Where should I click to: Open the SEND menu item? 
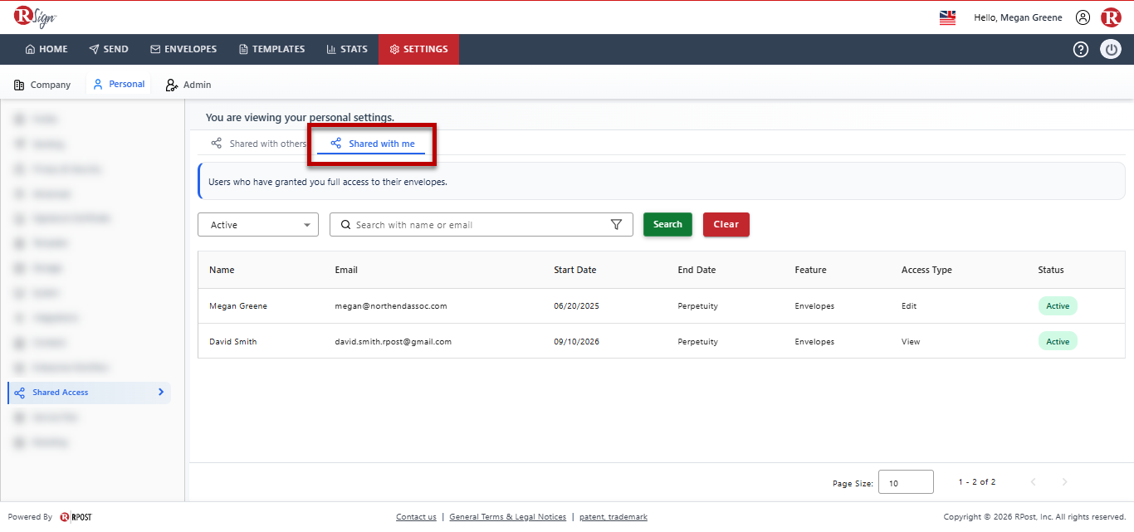tap(109, 49)
